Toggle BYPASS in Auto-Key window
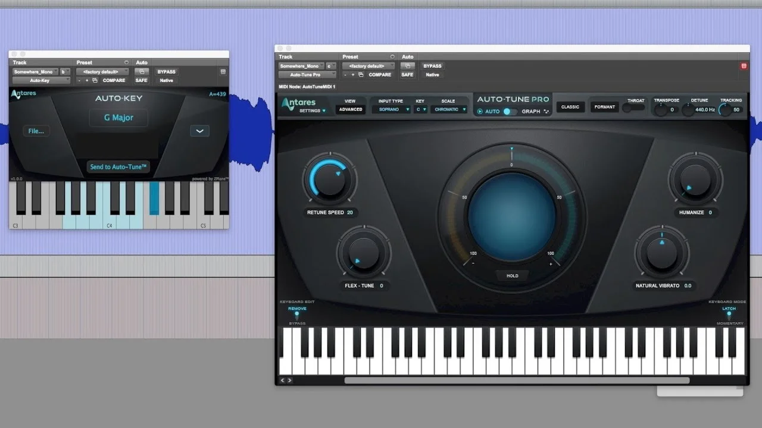The height and width of the screenshot is (428, 762). click(x=166, y=72)
